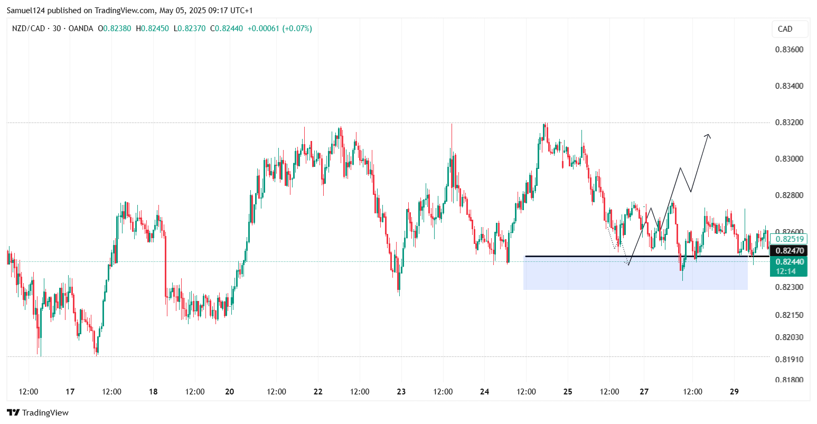Click the TradingView logo at the bottom
This screenshot has height=424, width=817.
37,412
